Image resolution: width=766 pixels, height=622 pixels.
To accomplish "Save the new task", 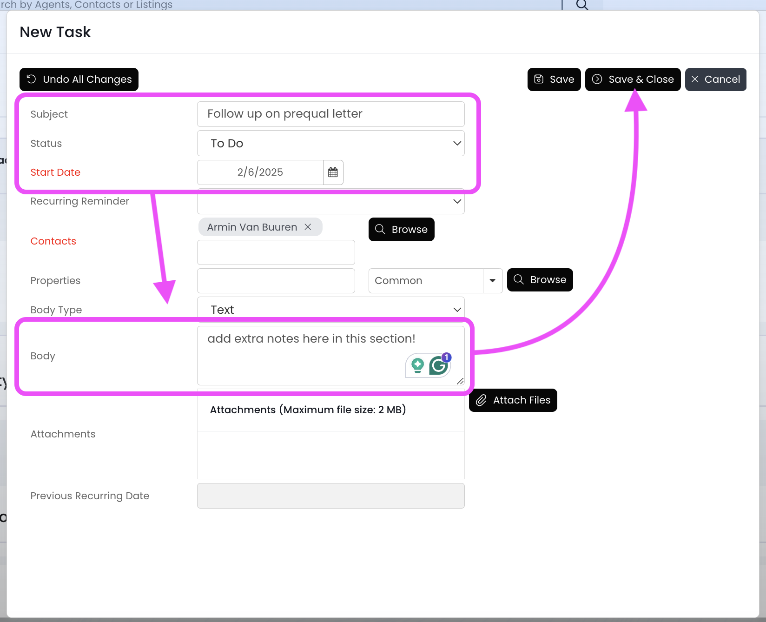I will pos(554,79).
